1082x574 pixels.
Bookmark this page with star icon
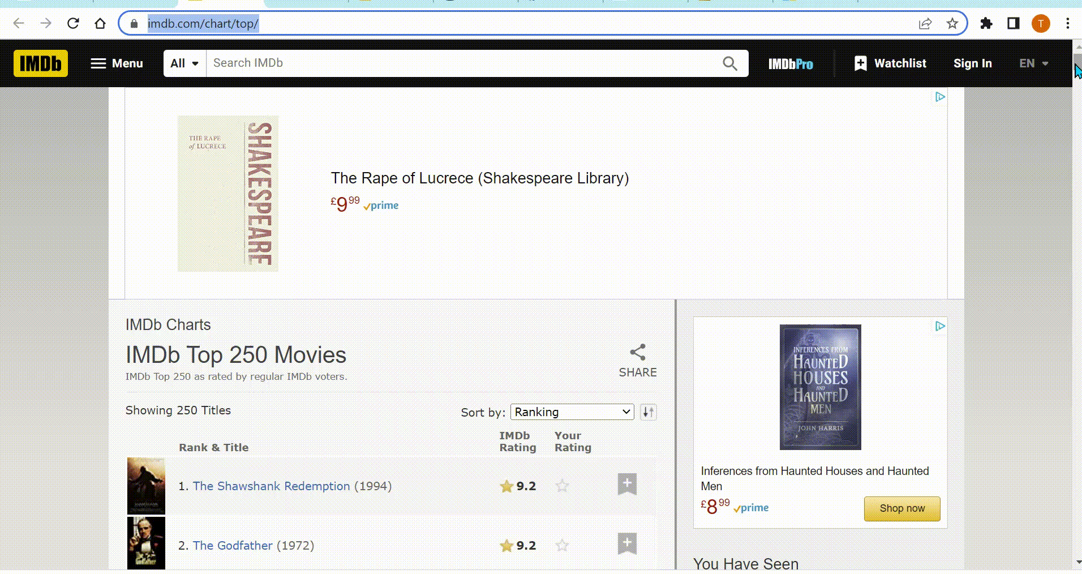coord(952,23)
